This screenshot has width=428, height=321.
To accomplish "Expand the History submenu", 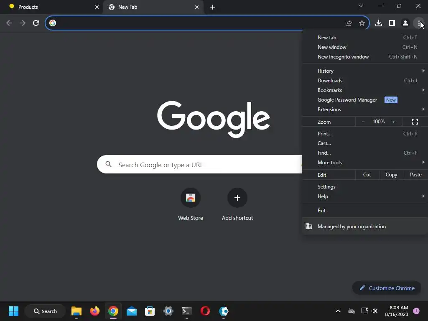I will 365,71.
